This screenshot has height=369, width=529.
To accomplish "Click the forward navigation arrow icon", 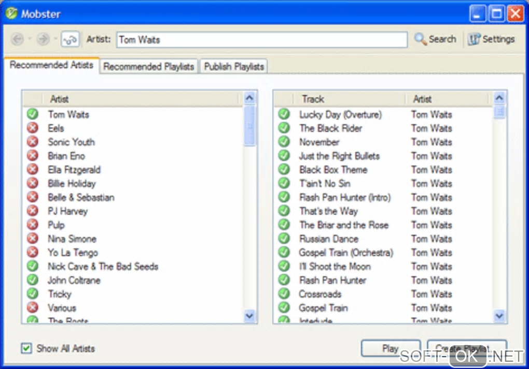I will pos(43,39).
